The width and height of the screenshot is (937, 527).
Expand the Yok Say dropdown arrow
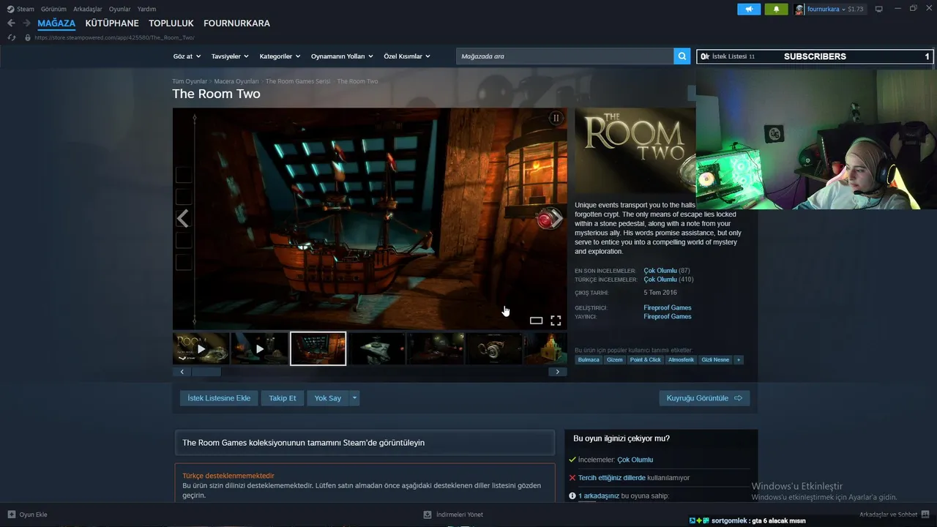tap(354, 398)
